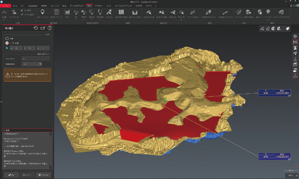The image size is (299, 179).
Task: Click the notification bell icon
Action: click(x=291, y=5)
